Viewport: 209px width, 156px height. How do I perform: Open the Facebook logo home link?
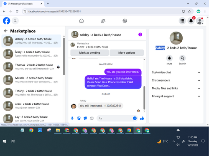point(6,21)
